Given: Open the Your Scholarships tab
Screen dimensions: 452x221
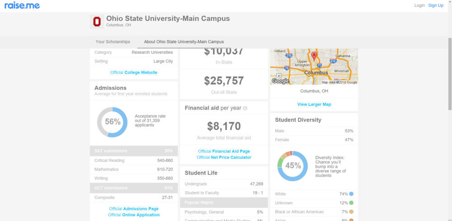Looking at the screenshot, I should pos(113,42).
